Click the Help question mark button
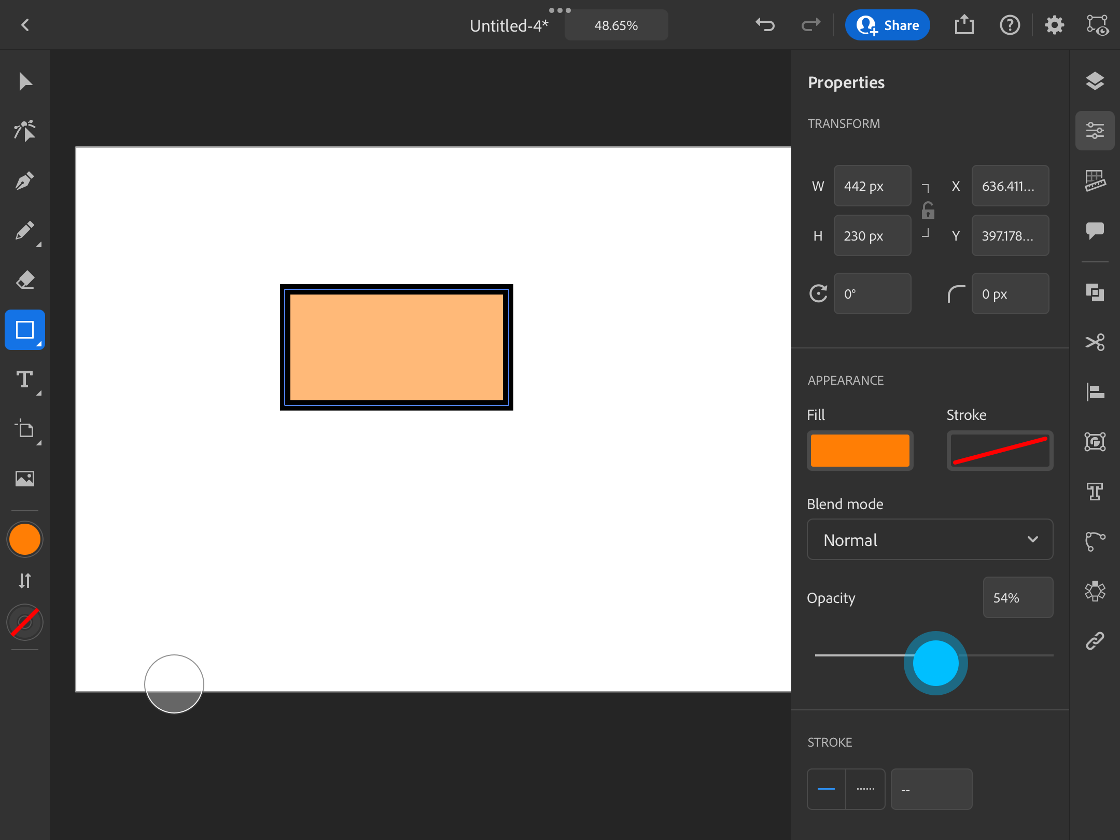Screen dimensions: 1120x840 point(1010,24)
